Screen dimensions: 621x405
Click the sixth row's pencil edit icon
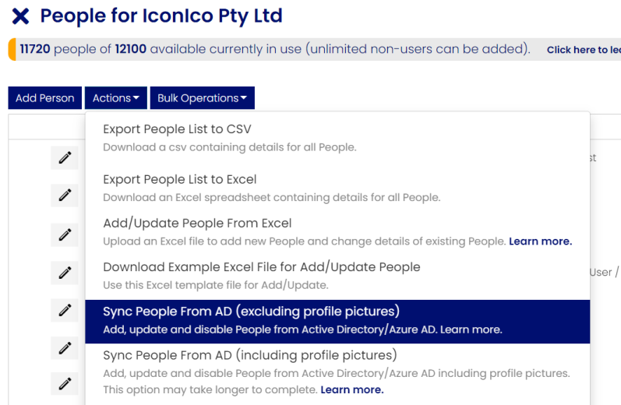tap(65, 348)
